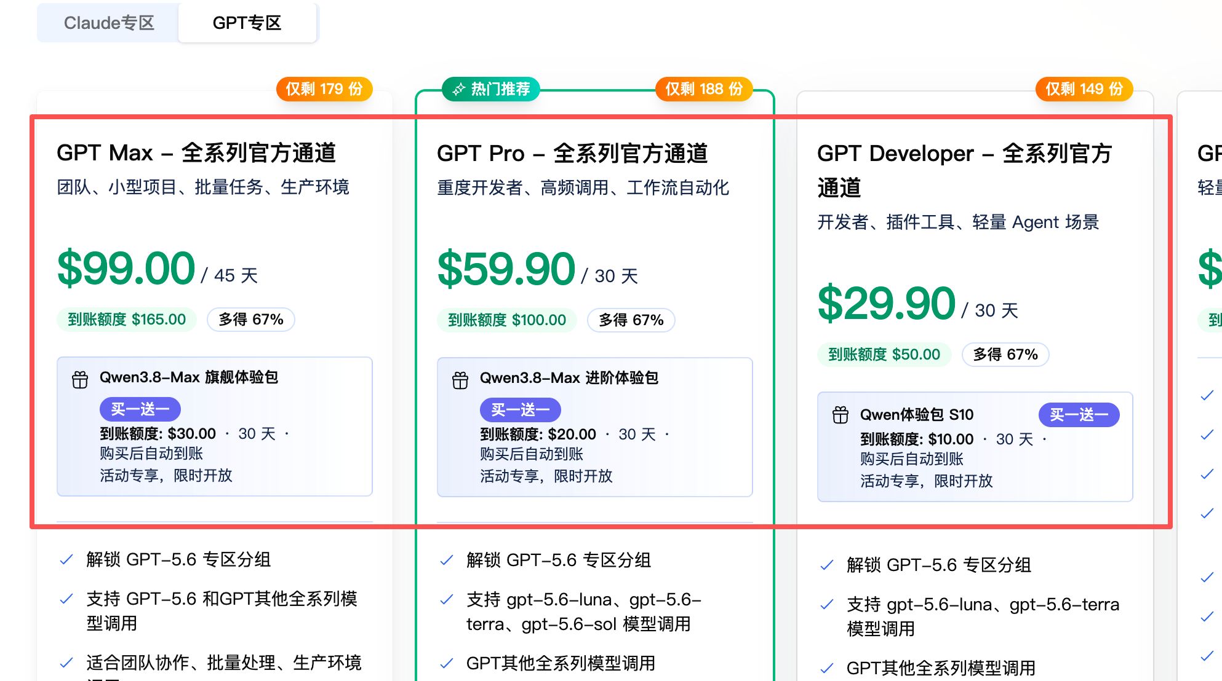Click checkmark beside 适合团队协作、批量处理
The width and height of the screenshot is (1222, 681).
pyautogui.click(x=66, y=663)
